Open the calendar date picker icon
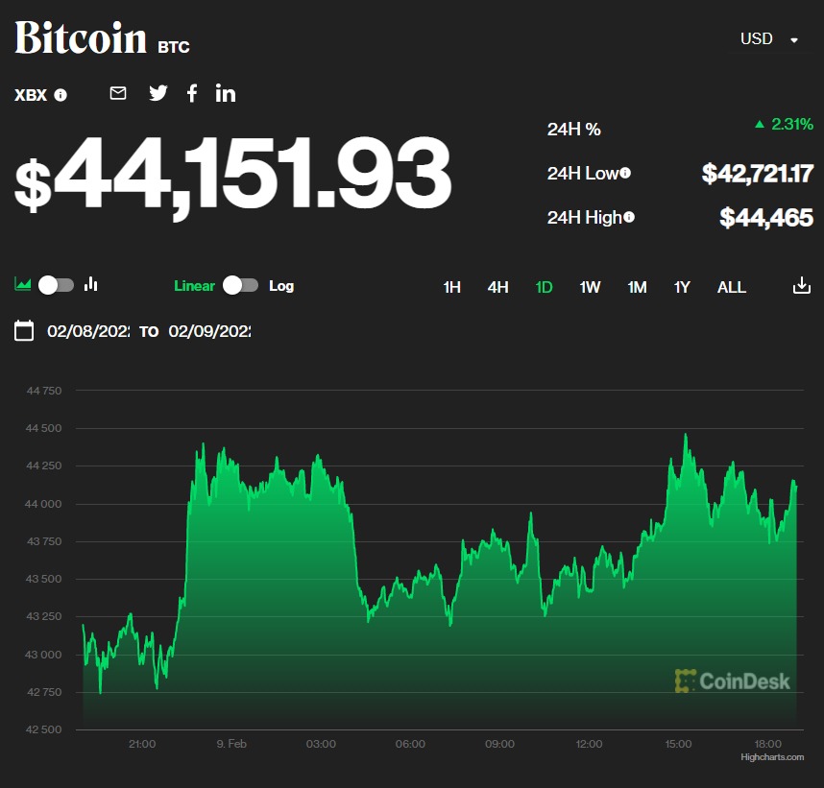The width and height of the screenshot is (824, 788). click(24, 330)
